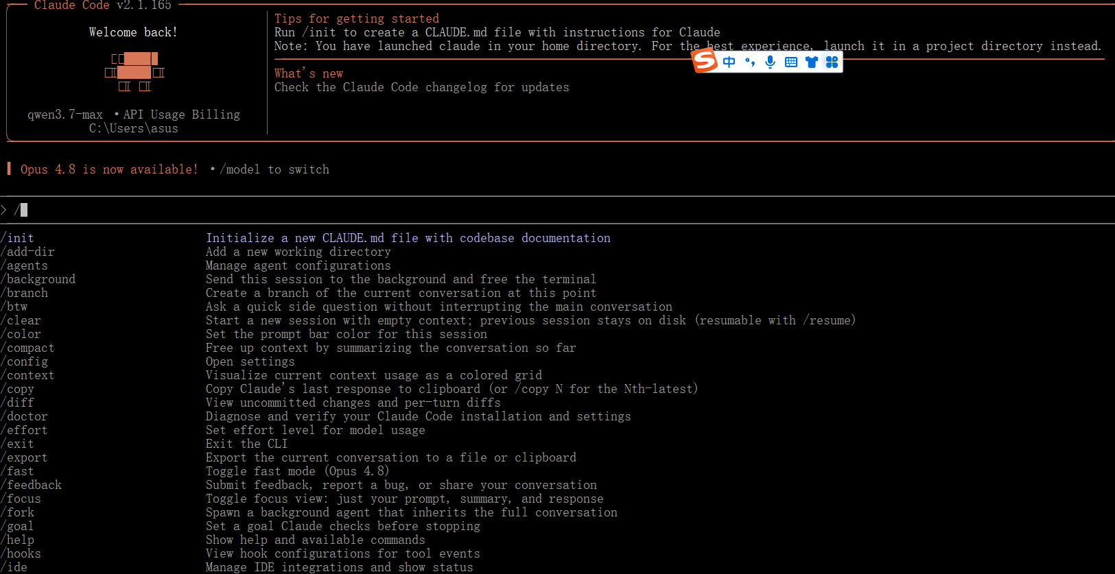Click description 'Open settings'
This screenshot has height=574, width=1115.
(250, 361)
